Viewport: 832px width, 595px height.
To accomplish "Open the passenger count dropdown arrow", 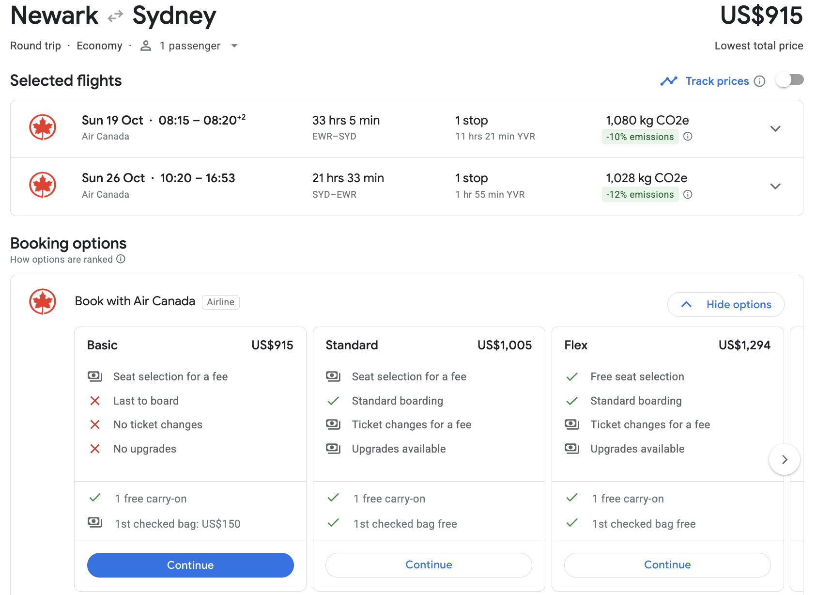I will click(x=234, y=46).
